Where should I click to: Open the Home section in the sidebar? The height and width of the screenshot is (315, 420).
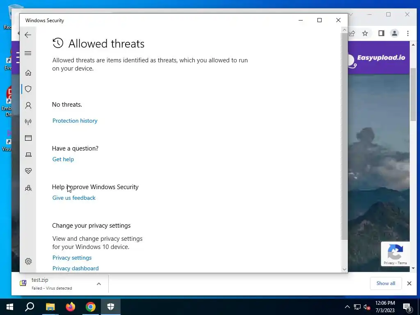28,73
